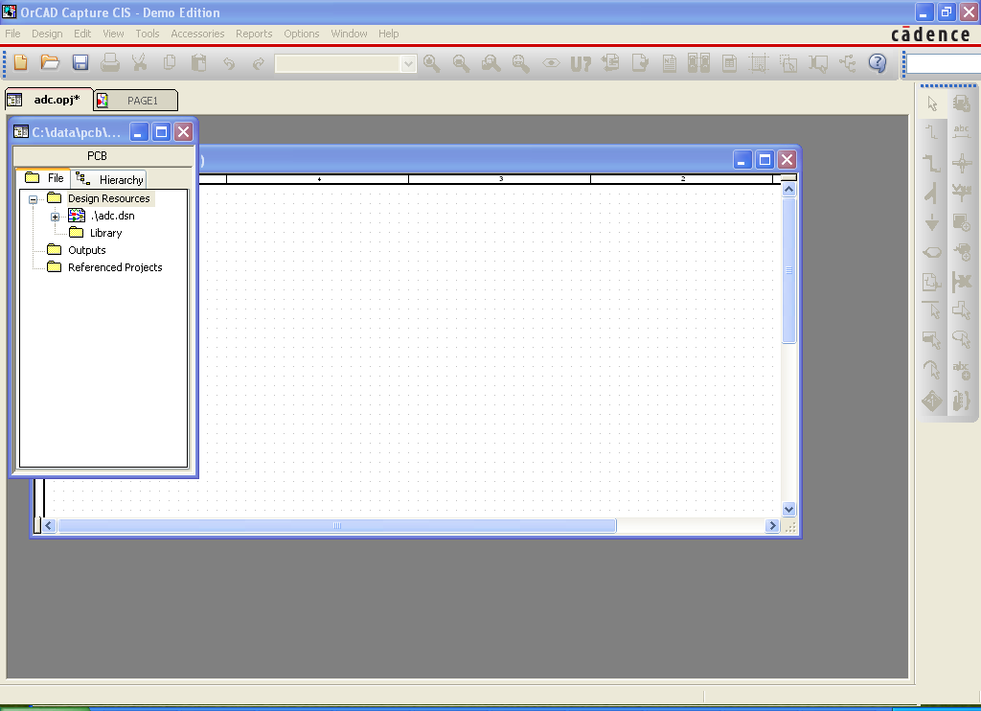
Task: Open the Reports menu
Action: coord(254,34)
